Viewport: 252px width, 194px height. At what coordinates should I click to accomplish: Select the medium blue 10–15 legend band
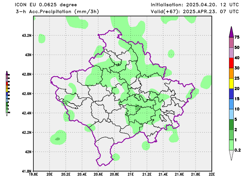231,104
